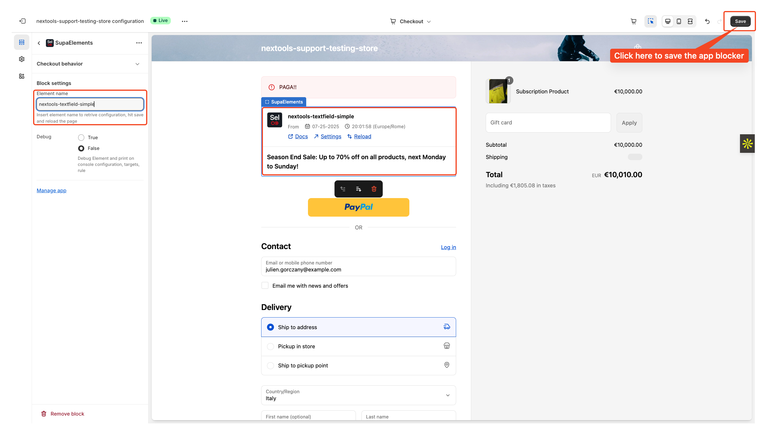Switch to fullscreen preview icon
The width and height of the screenshot is (767, 435).
(690, 21)
